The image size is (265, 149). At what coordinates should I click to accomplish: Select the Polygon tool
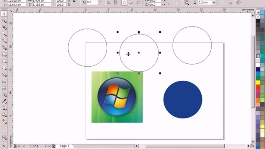coord(4,68)
